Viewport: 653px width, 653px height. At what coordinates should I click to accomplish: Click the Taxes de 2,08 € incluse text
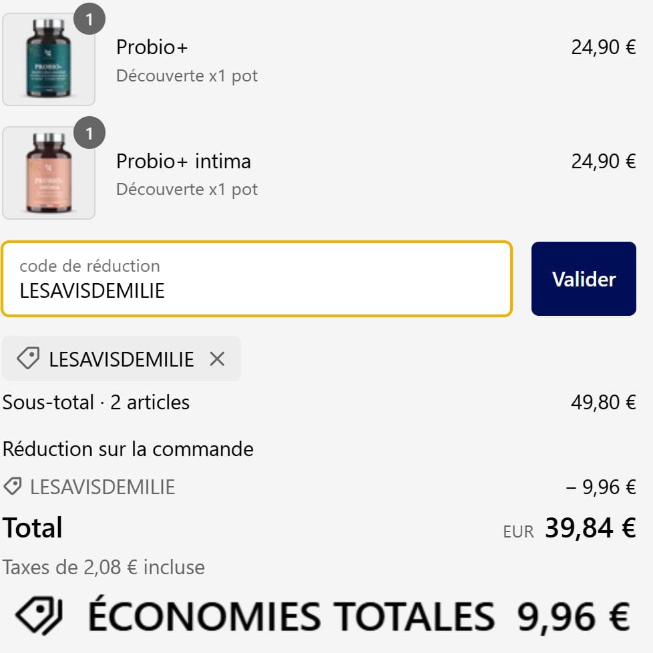pos(103,567)
